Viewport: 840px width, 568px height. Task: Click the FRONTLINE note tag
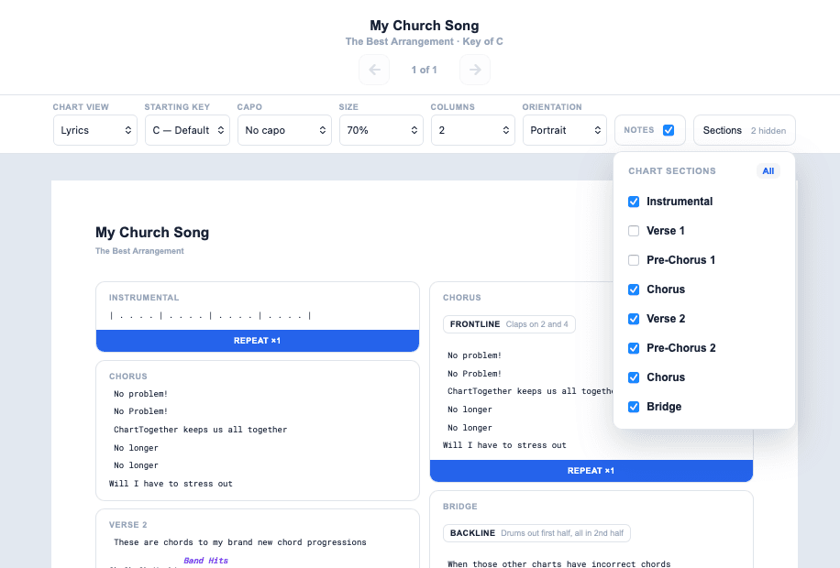point(475,324)
